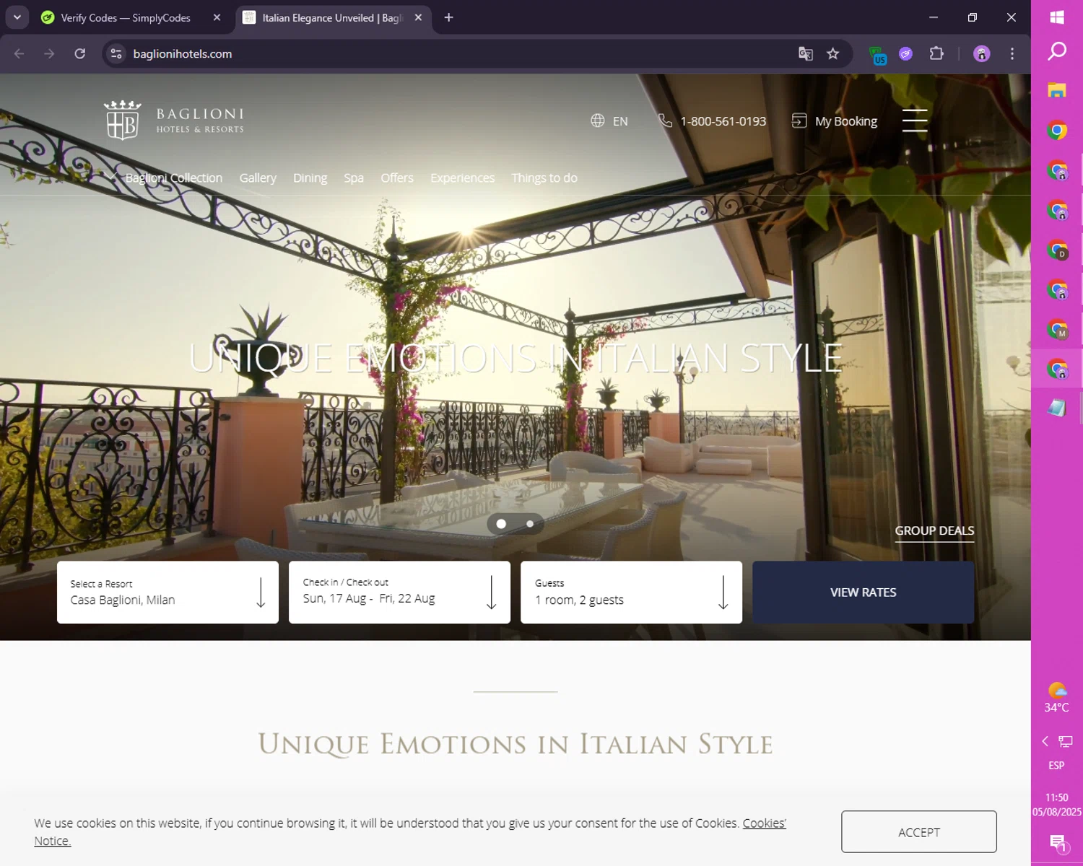Image resolution: width=1083 pixels, height=866 pixels.
Task: Open a new browser tab
Action: (x=448, y=17)
